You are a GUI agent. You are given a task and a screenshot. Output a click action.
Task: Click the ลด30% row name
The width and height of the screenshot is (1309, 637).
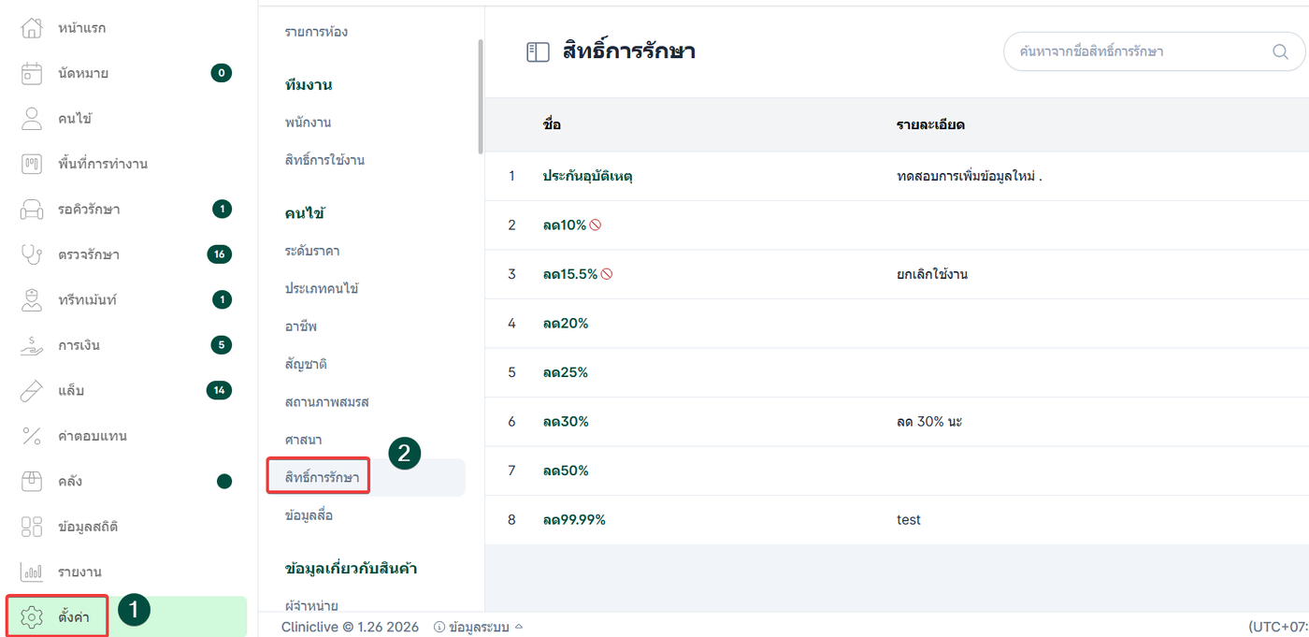point(565,421)
